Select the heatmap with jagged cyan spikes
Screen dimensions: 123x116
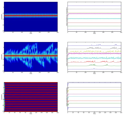click(x=31, y=57)
